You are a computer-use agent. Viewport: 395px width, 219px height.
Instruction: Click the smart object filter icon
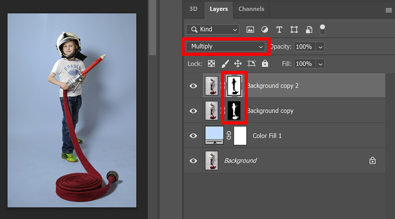pyautogui.click(x=309, y=29)
